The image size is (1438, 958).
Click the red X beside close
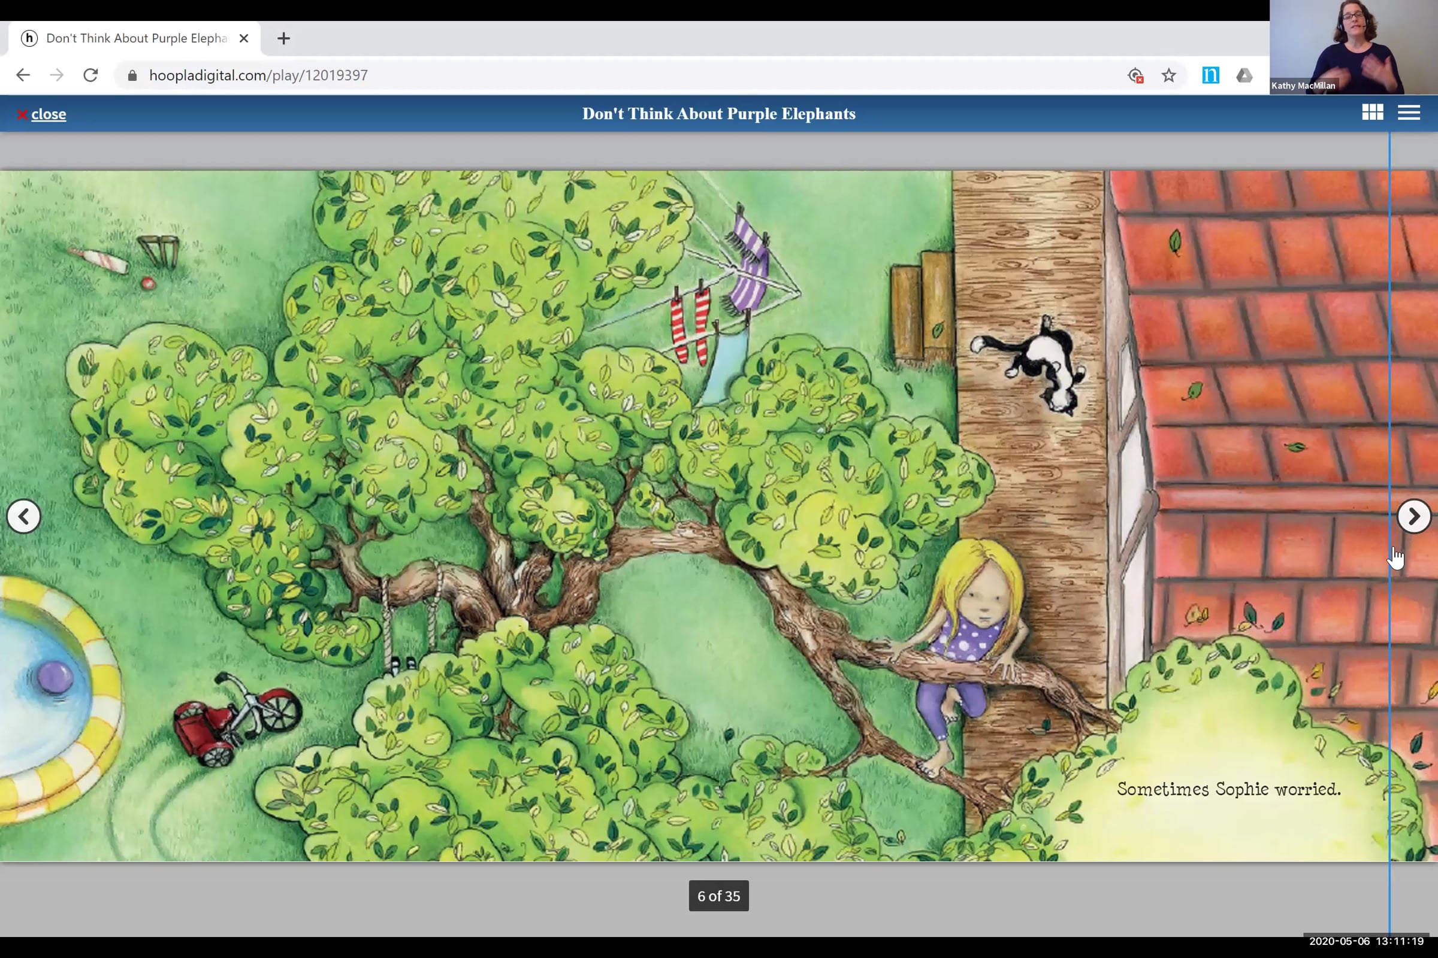22,114
